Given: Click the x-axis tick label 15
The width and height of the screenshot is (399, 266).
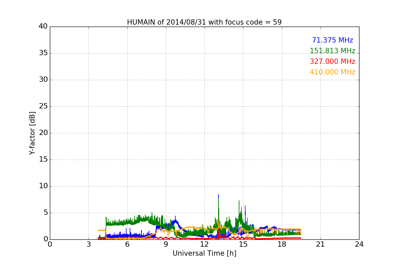Looking at the screenshot, I should click(243, 244).
